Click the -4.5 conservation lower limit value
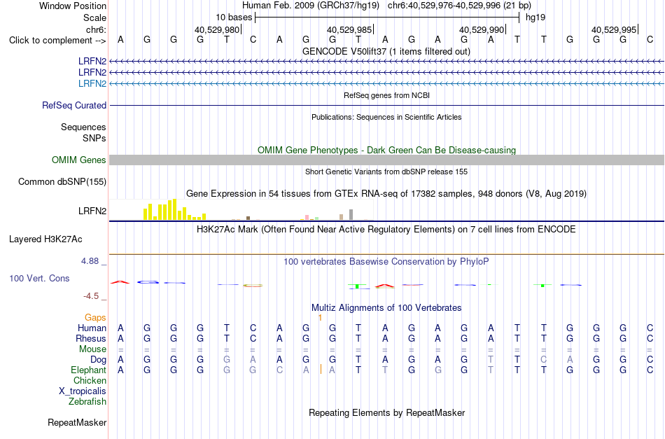This screenshot has height=439, width=665. (x=91, y=296)
